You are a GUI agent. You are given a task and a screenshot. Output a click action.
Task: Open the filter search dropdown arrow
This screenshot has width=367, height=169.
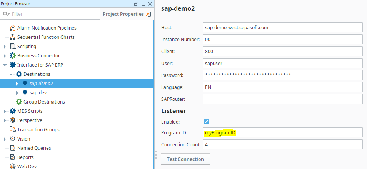(6, 14)
